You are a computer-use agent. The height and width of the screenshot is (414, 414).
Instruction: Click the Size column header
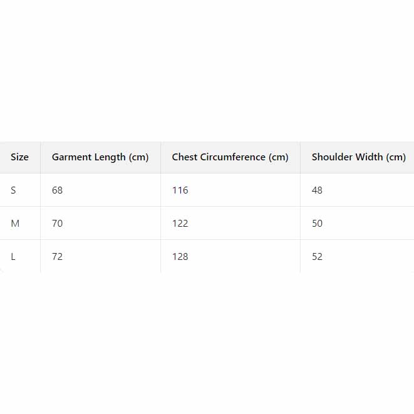[x=19, y=157]
